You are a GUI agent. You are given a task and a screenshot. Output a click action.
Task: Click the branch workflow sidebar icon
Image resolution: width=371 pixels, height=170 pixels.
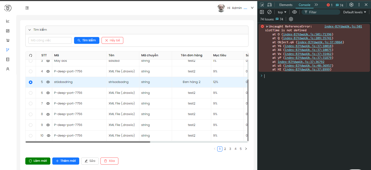tap(8, 50)
